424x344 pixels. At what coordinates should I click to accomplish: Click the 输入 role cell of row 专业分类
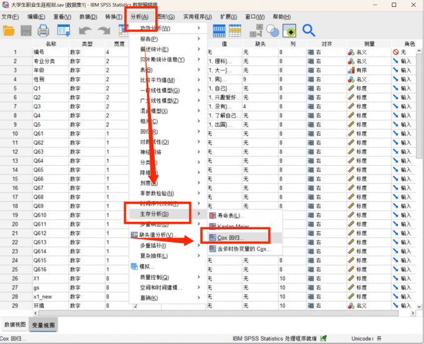click(404, 61)
